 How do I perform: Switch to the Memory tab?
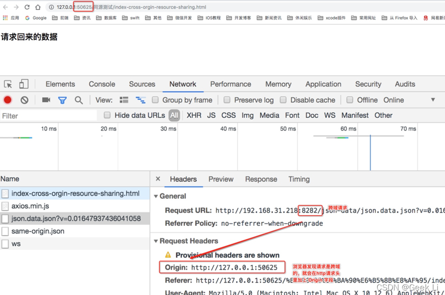(x=278, y=84)
